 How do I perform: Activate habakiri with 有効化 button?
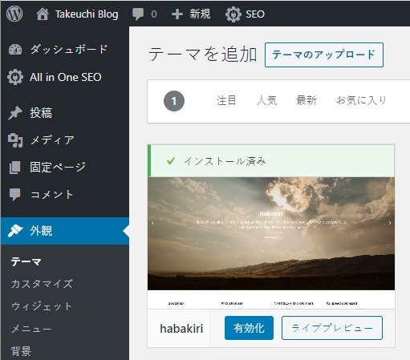point(249,328)
